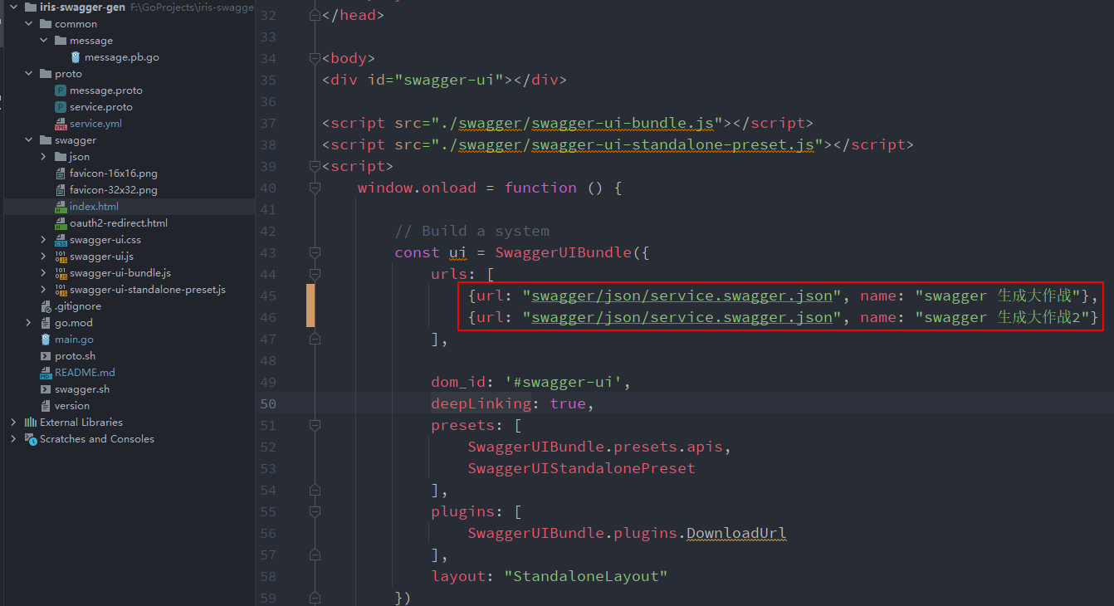Click the favicon-32x32.png image icon
The height and width of the screenshot is (606, 1114).
click(x=61, y=190)
